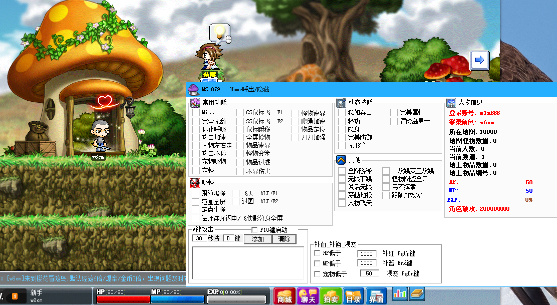The image size is (557, 305).
Task: Open the 目录 menu icon
Action: click(353, 296)
